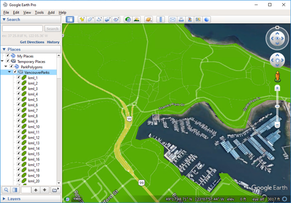Open the Help menu
The width and height of the screenshot is (291, 203).
(62, 12)
